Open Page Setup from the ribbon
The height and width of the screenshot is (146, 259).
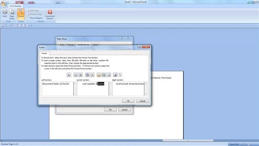click(12, 14)
